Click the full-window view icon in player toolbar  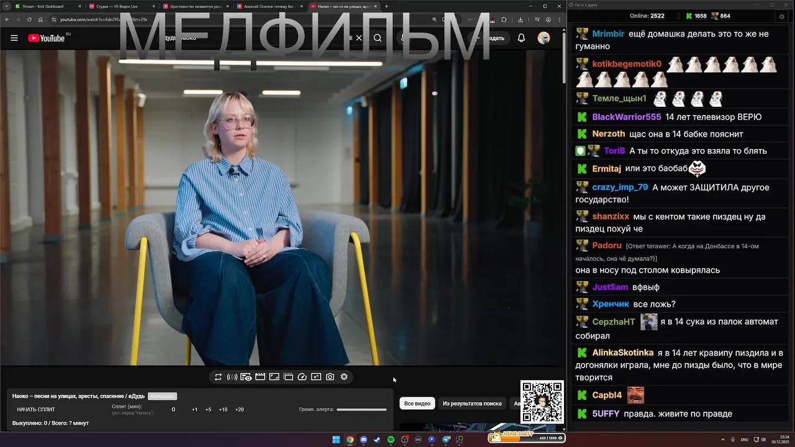274,377
